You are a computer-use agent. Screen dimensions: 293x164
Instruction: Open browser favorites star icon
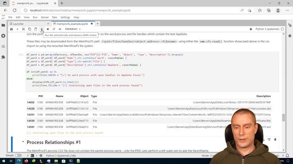tap(260, 10)
